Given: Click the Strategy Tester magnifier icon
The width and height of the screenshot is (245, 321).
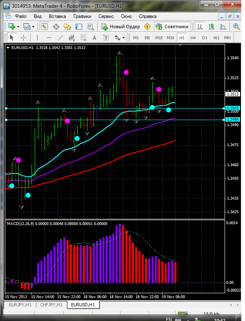Looking at the screenshot, I should click(90, 27).
